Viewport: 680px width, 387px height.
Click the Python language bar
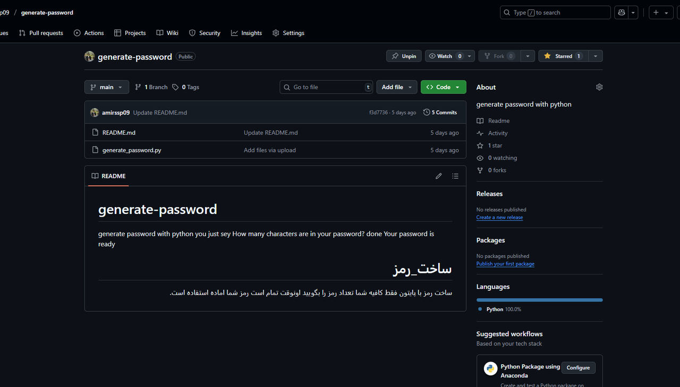539,300
